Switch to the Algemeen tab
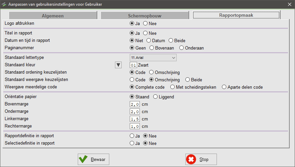 pyautogui.click(x=53, y=15)
